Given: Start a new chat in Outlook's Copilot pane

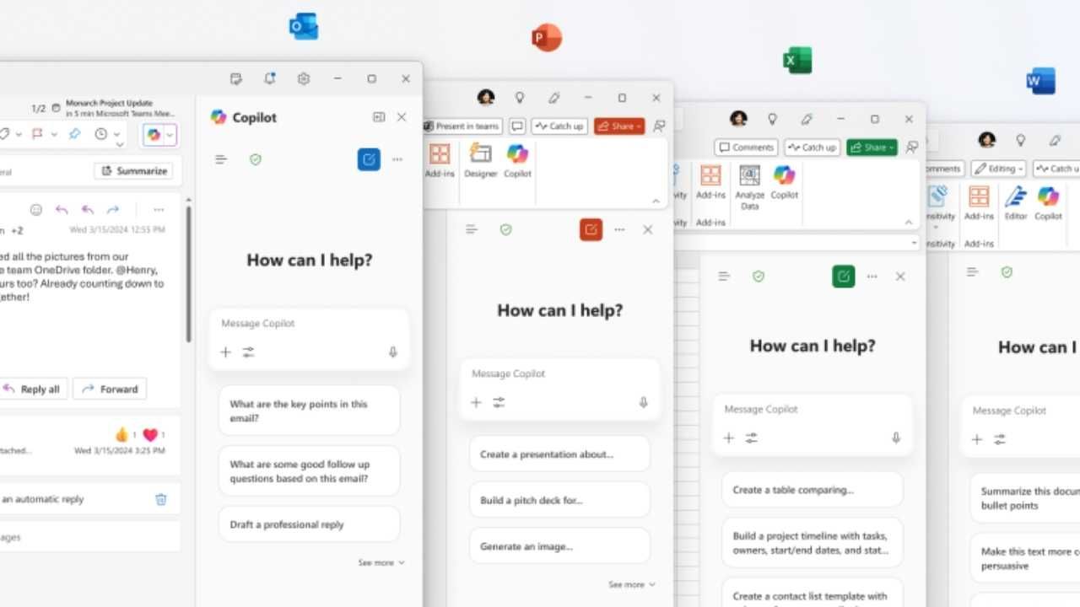Looking at the screenshot, I should [x=369, y=159].
